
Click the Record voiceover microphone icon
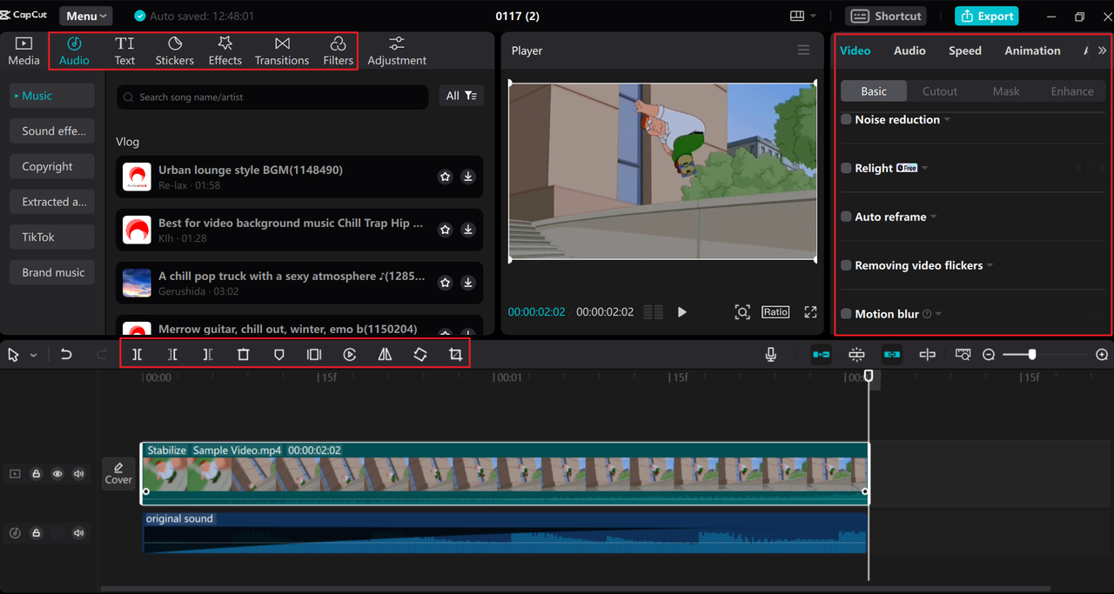click(771, 355)
